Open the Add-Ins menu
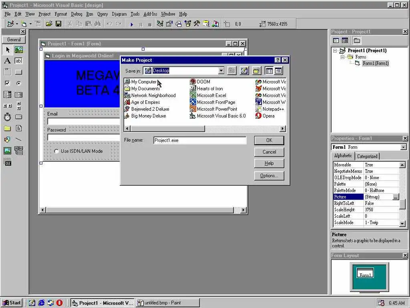 point(151,14)
